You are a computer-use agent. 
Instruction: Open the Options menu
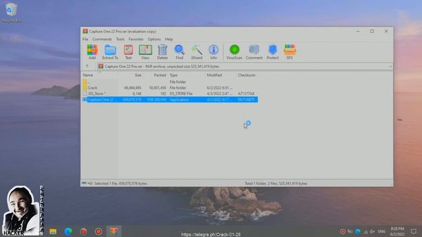pos(154,39)
